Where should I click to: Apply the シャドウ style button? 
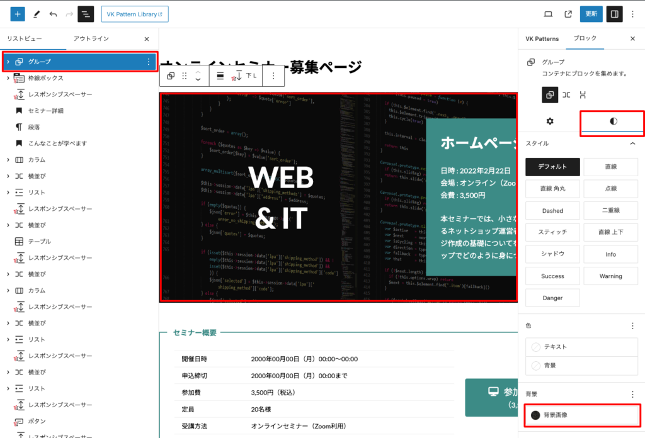(552, 254)
